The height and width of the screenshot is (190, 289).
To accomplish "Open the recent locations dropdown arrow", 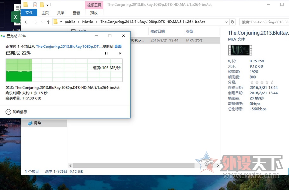I will click(x=42, y=22).
